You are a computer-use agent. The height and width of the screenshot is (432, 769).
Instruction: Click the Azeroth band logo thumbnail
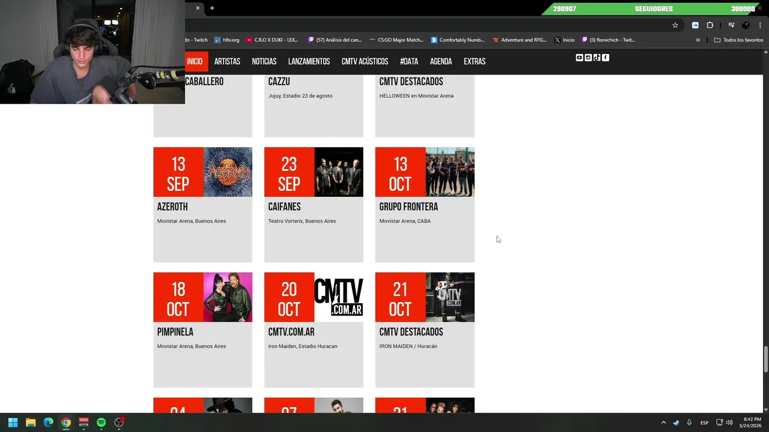(x=228, y=172)
